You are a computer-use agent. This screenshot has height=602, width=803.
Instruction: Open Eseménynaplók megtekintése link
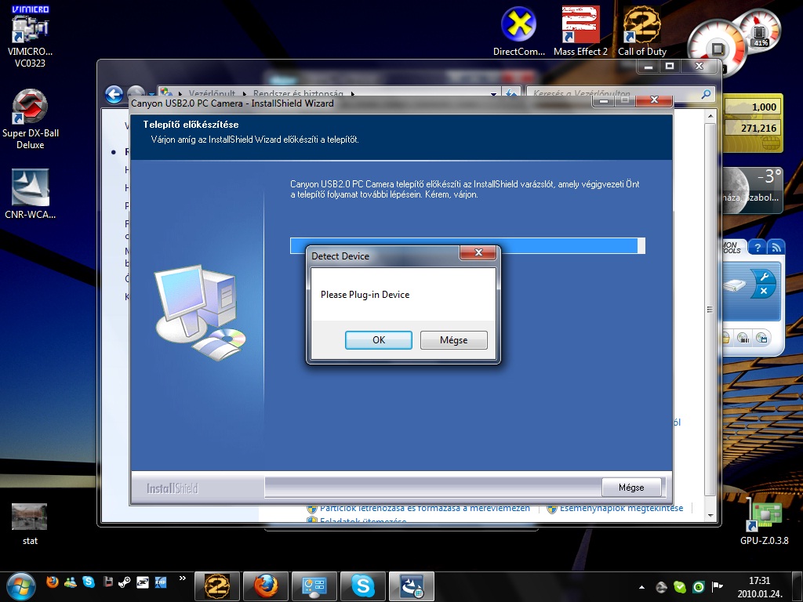(621, 508)
